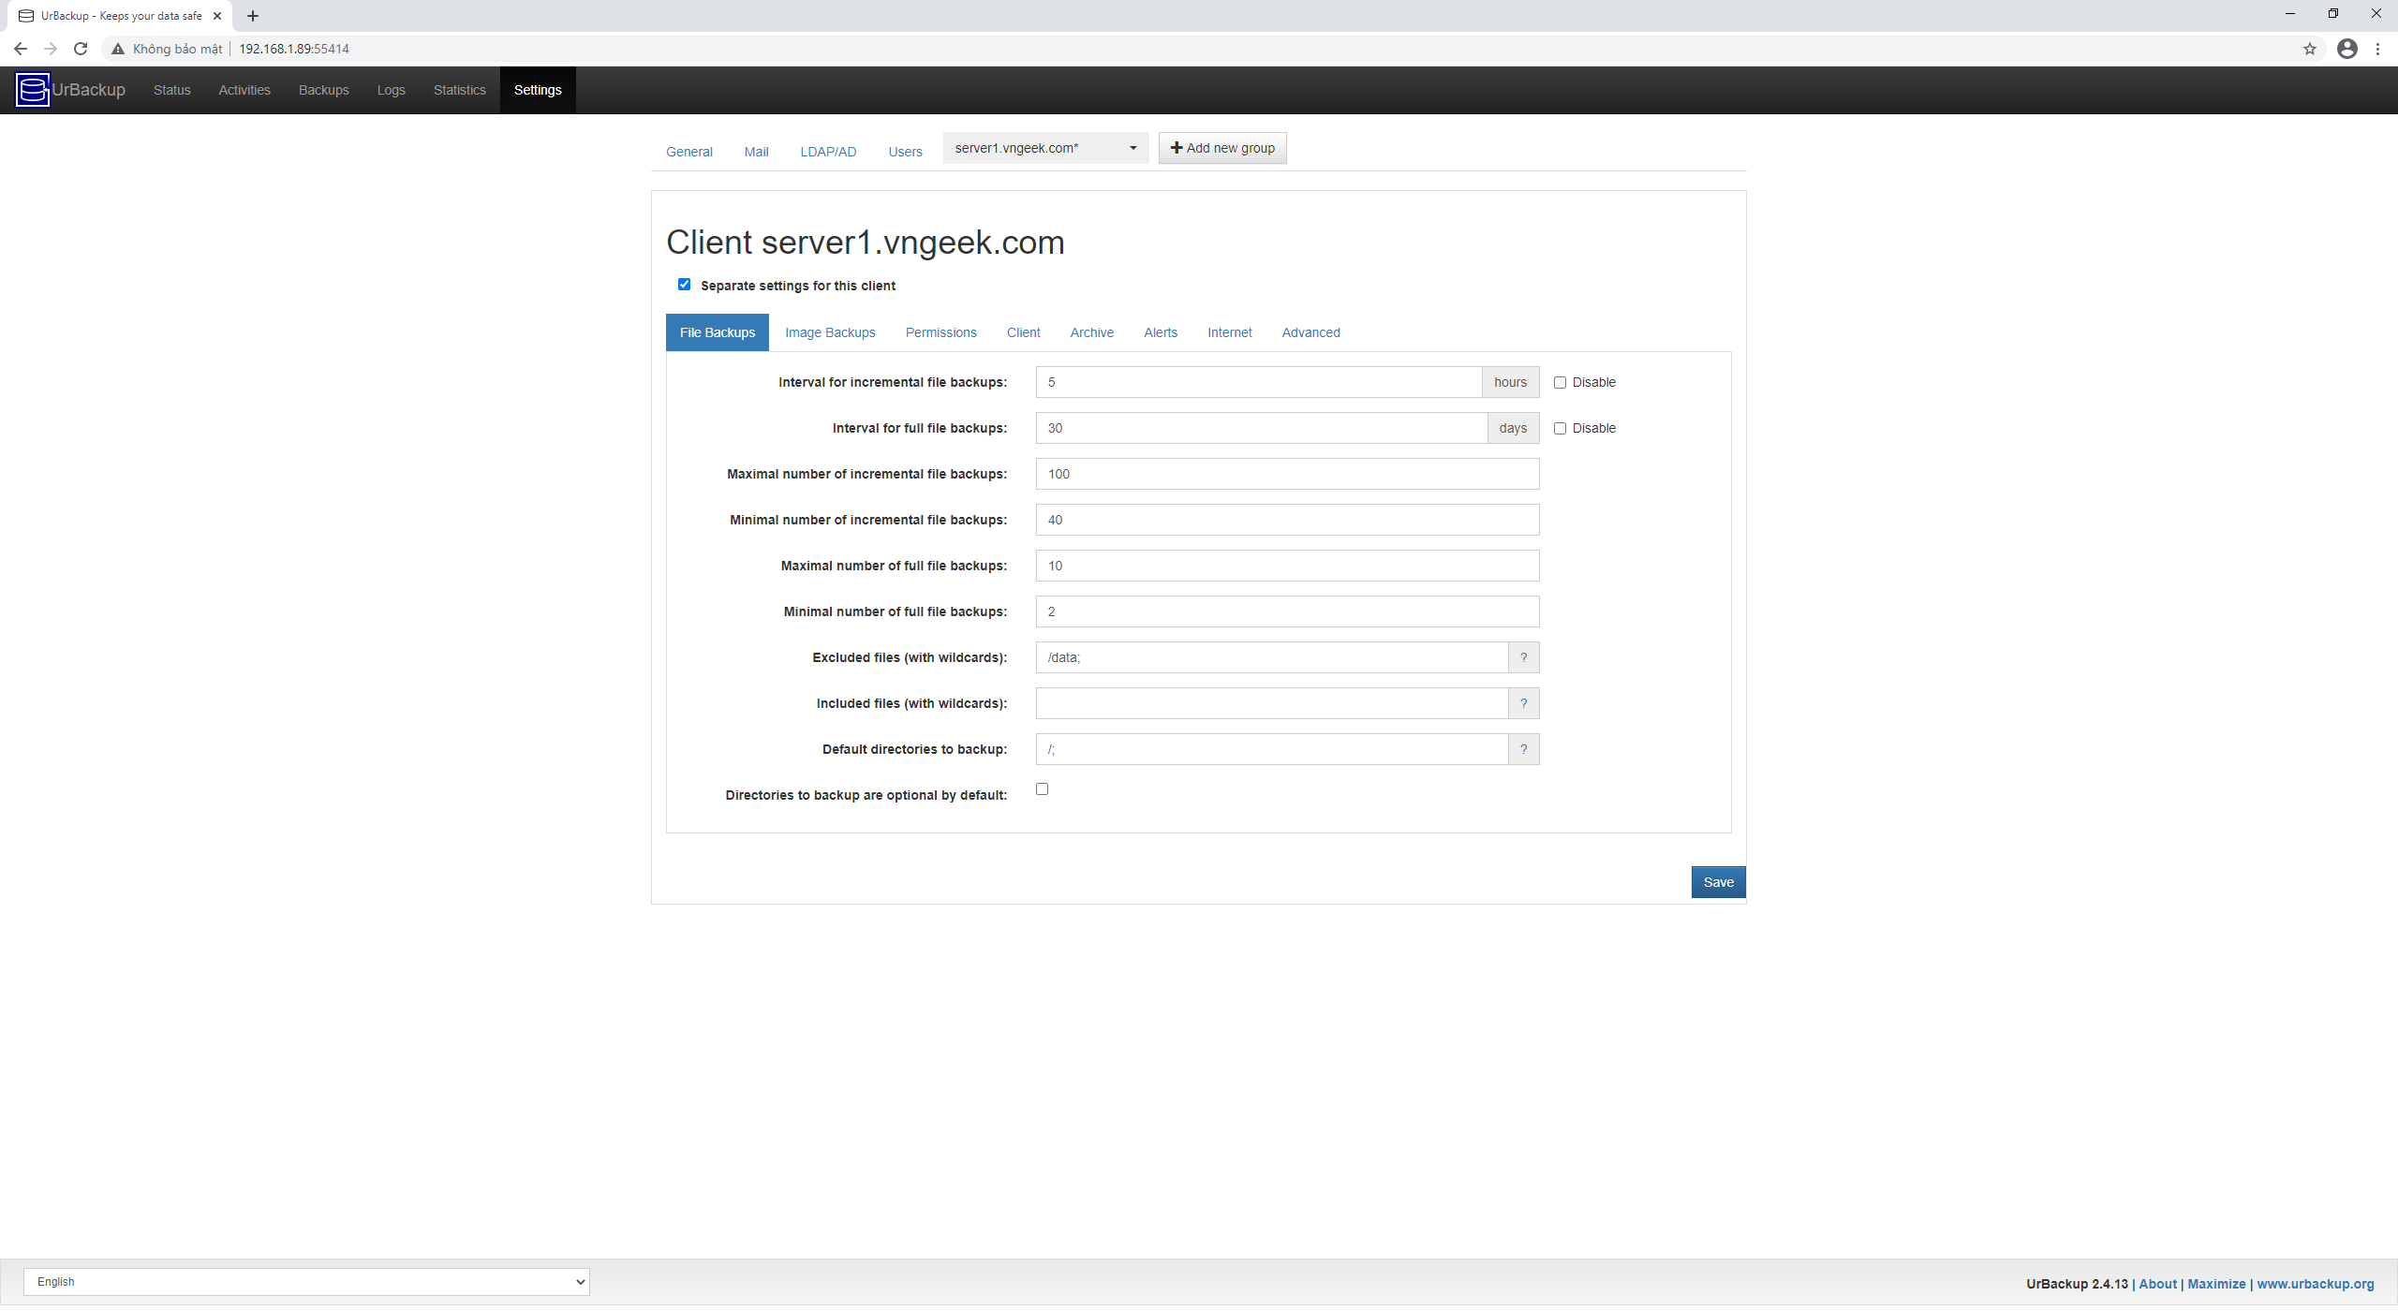This screenshot has width=2398, height=1311.
Task: Edit maximal number of incremental file backups
Action: (x=1287, y=474)
